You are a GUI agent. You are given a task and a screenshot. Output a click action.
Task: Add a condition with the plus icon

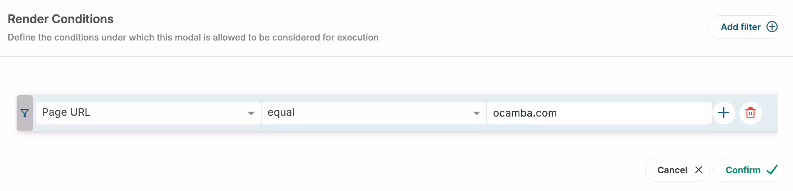tap(724, 113)
